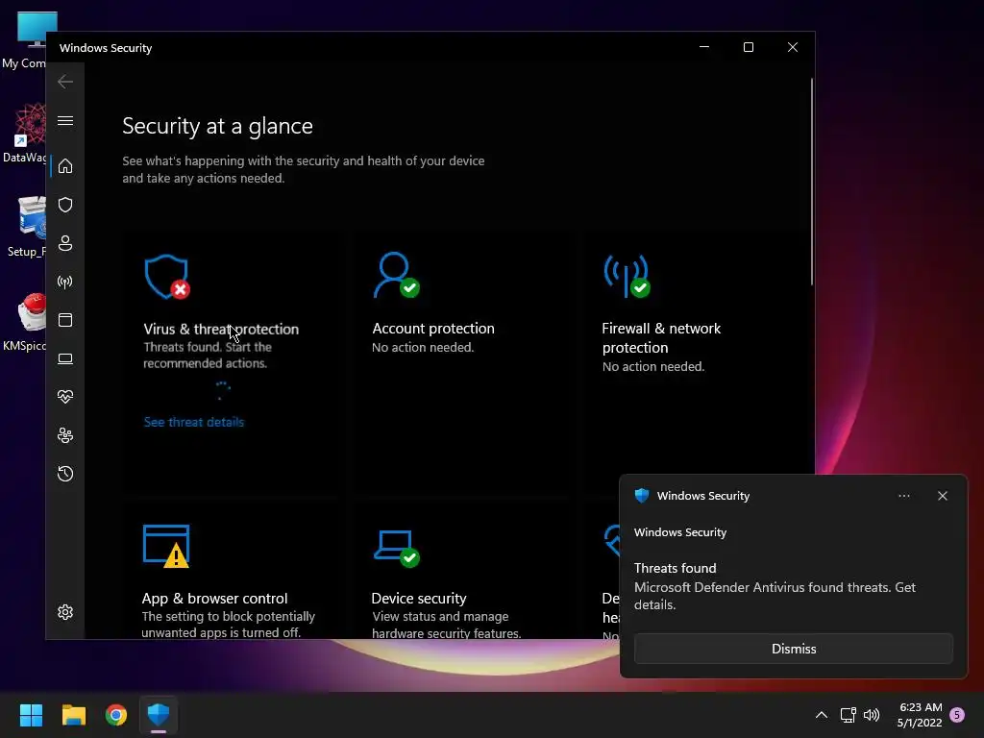Open Settings gear in Windows Security sidebar
Screen dimensions: 984x738
(65, 612)
